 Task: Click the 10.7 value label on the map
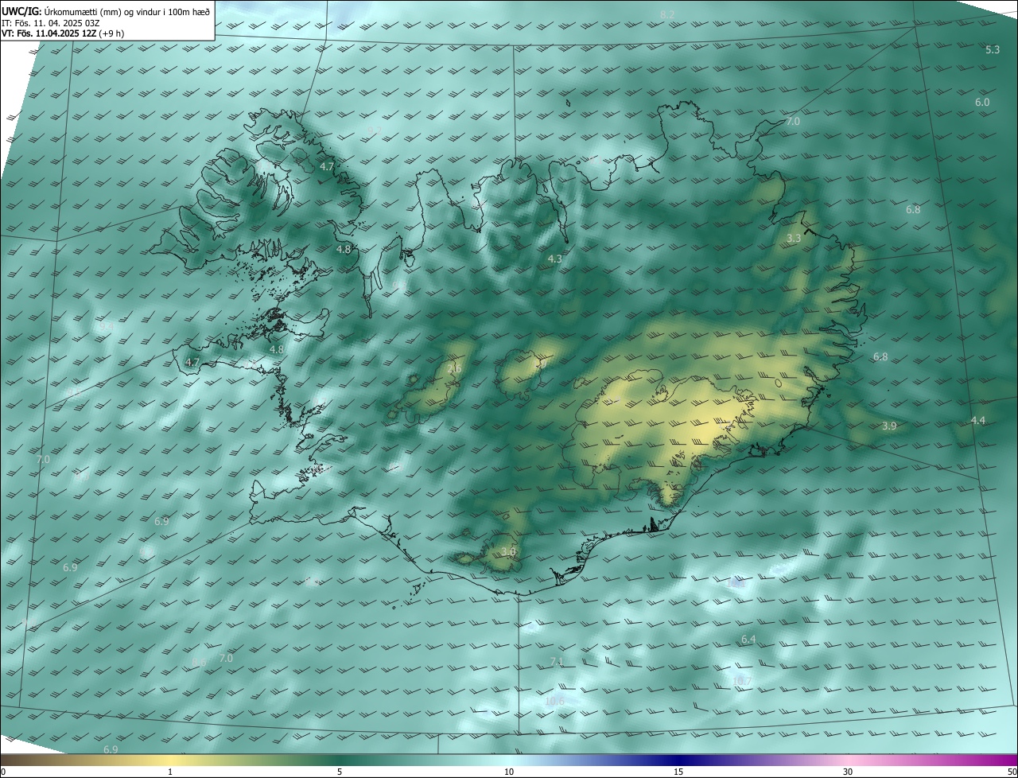[741, 682]
